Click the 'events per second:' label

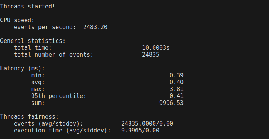point(45,27)
